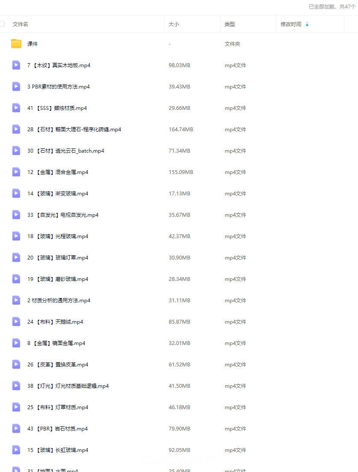The image size is (358, 472).
Task: Click video icon for 蜡烛材质.mp4
Action: pyautogui.click(x=16, y=108)
